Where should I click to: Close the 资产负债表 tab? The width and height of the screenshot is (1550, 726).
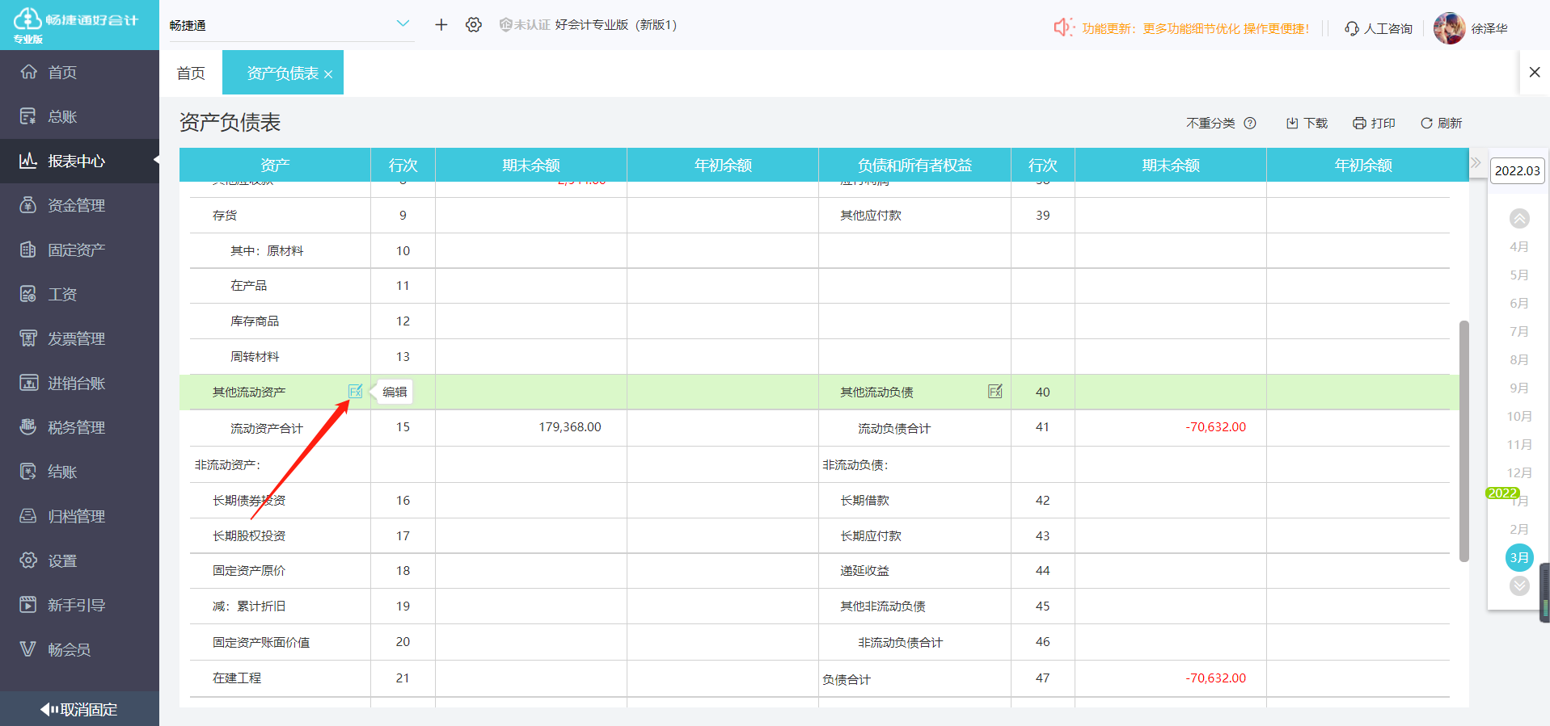click(328, 74)
